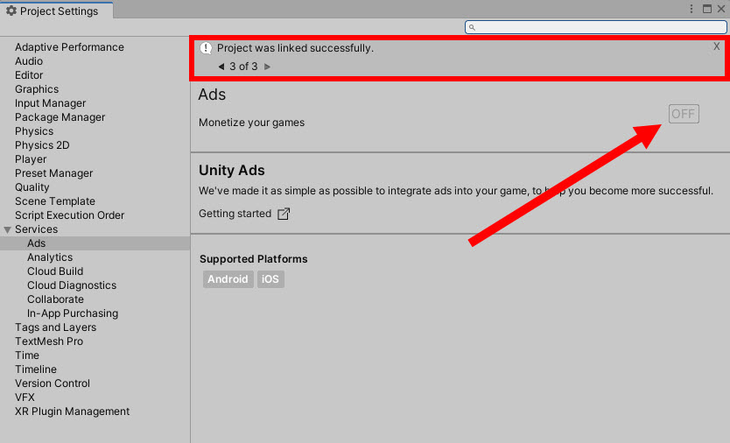Open Graphics settings
This screenshot has height=443, width=730.
click(37, 89)
